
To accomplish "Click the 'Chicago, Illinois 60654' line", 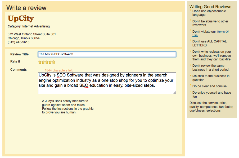I will (24, 38).
